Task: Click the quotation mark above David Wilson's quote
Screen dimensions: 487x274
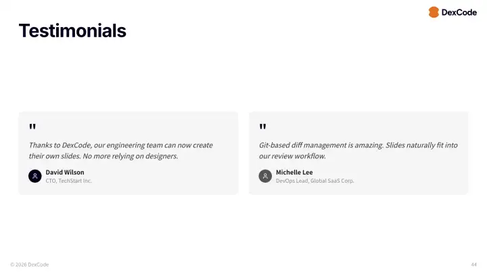Action: coord(32,127)
